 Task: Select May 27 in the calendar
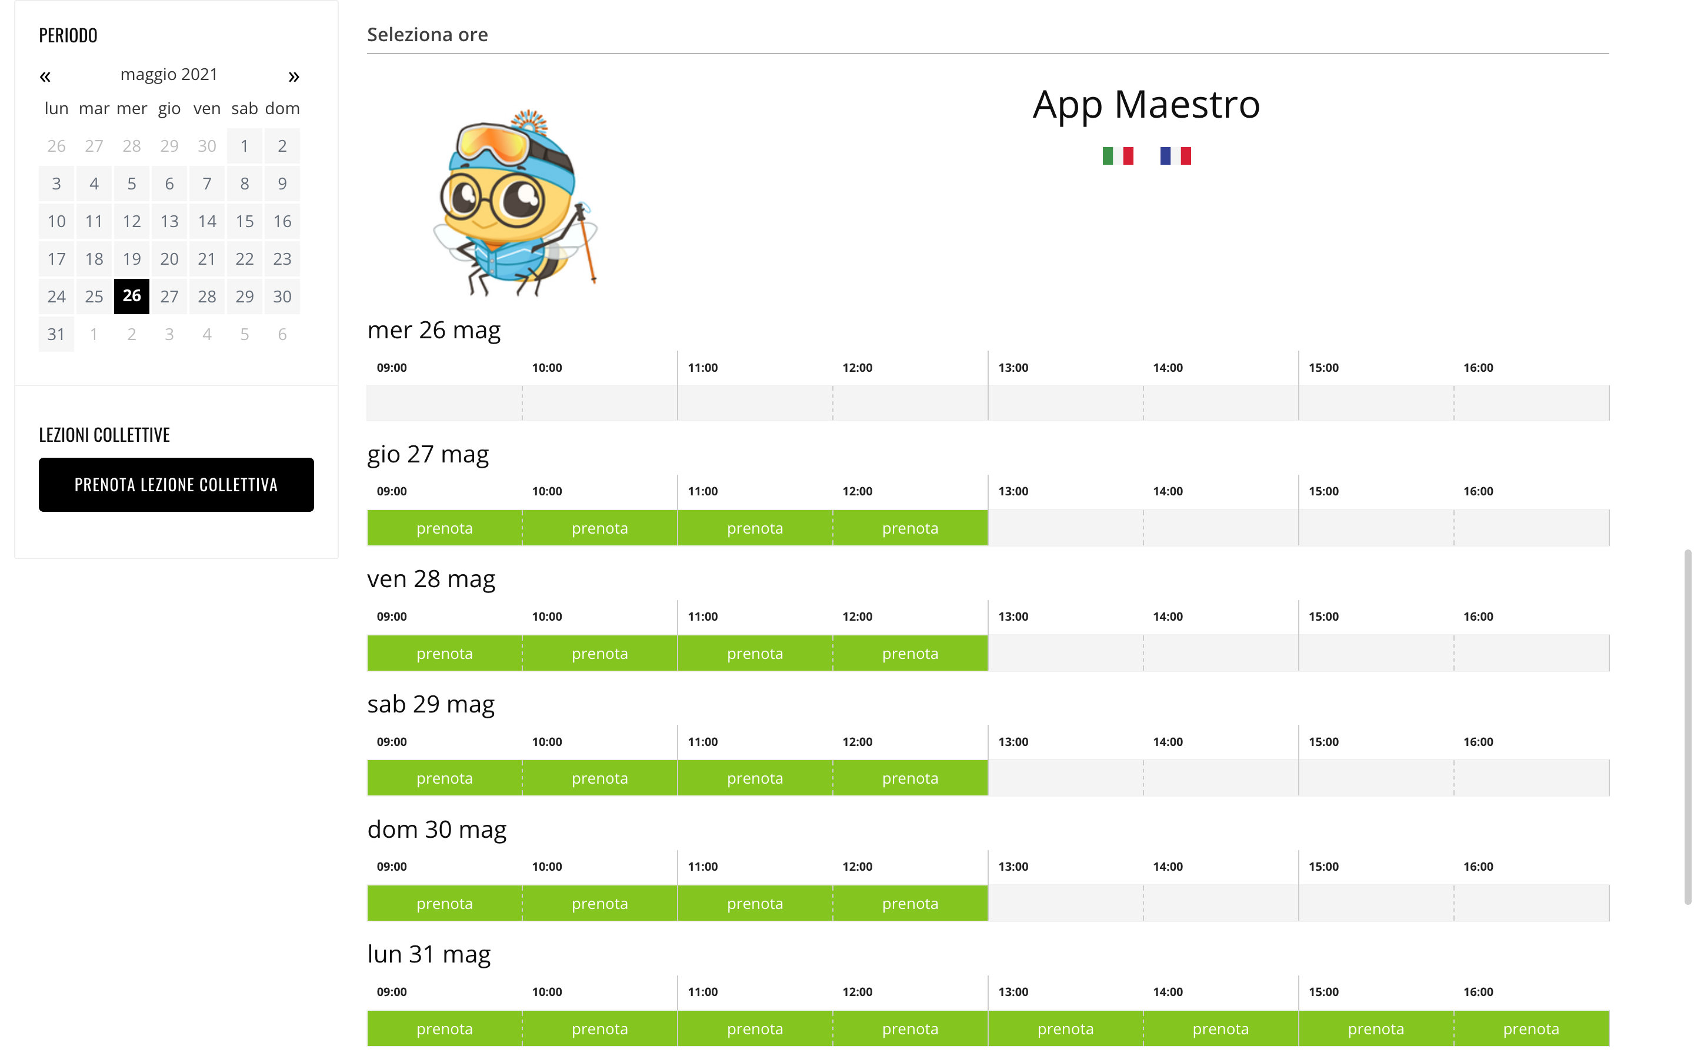169,297
